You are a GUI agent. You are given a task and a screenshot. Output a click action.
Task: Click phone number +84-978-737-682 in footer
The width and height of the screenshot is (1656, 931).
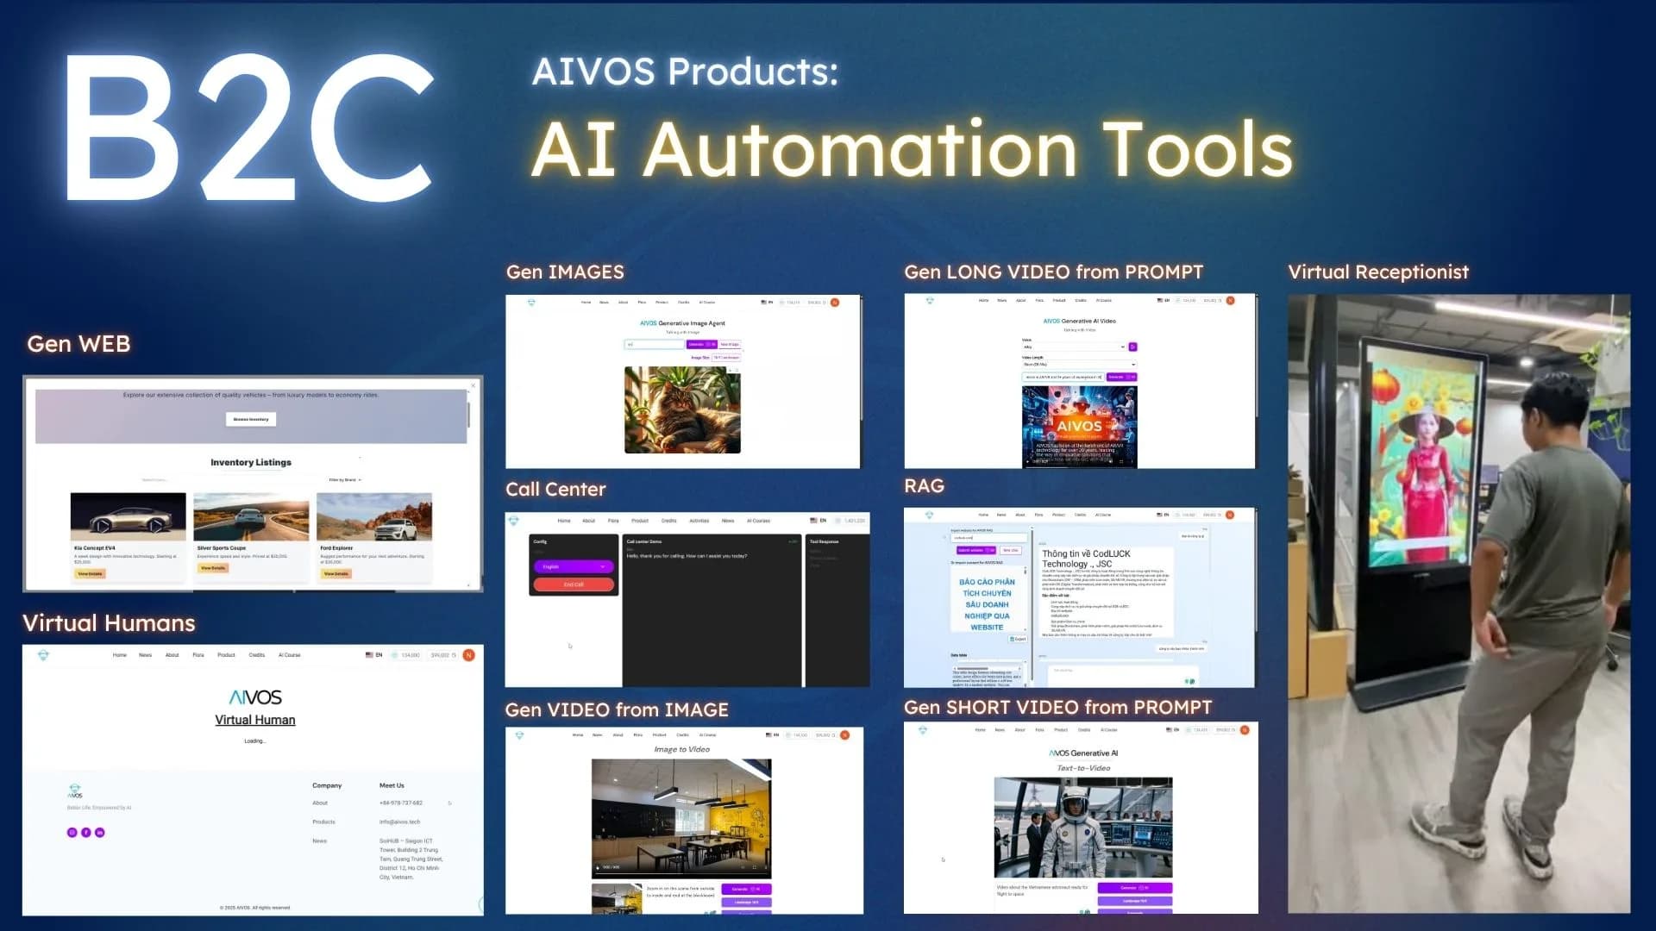401,803
